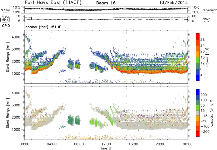Click the red bottom of velocity color bar

(x=198, y=134)
